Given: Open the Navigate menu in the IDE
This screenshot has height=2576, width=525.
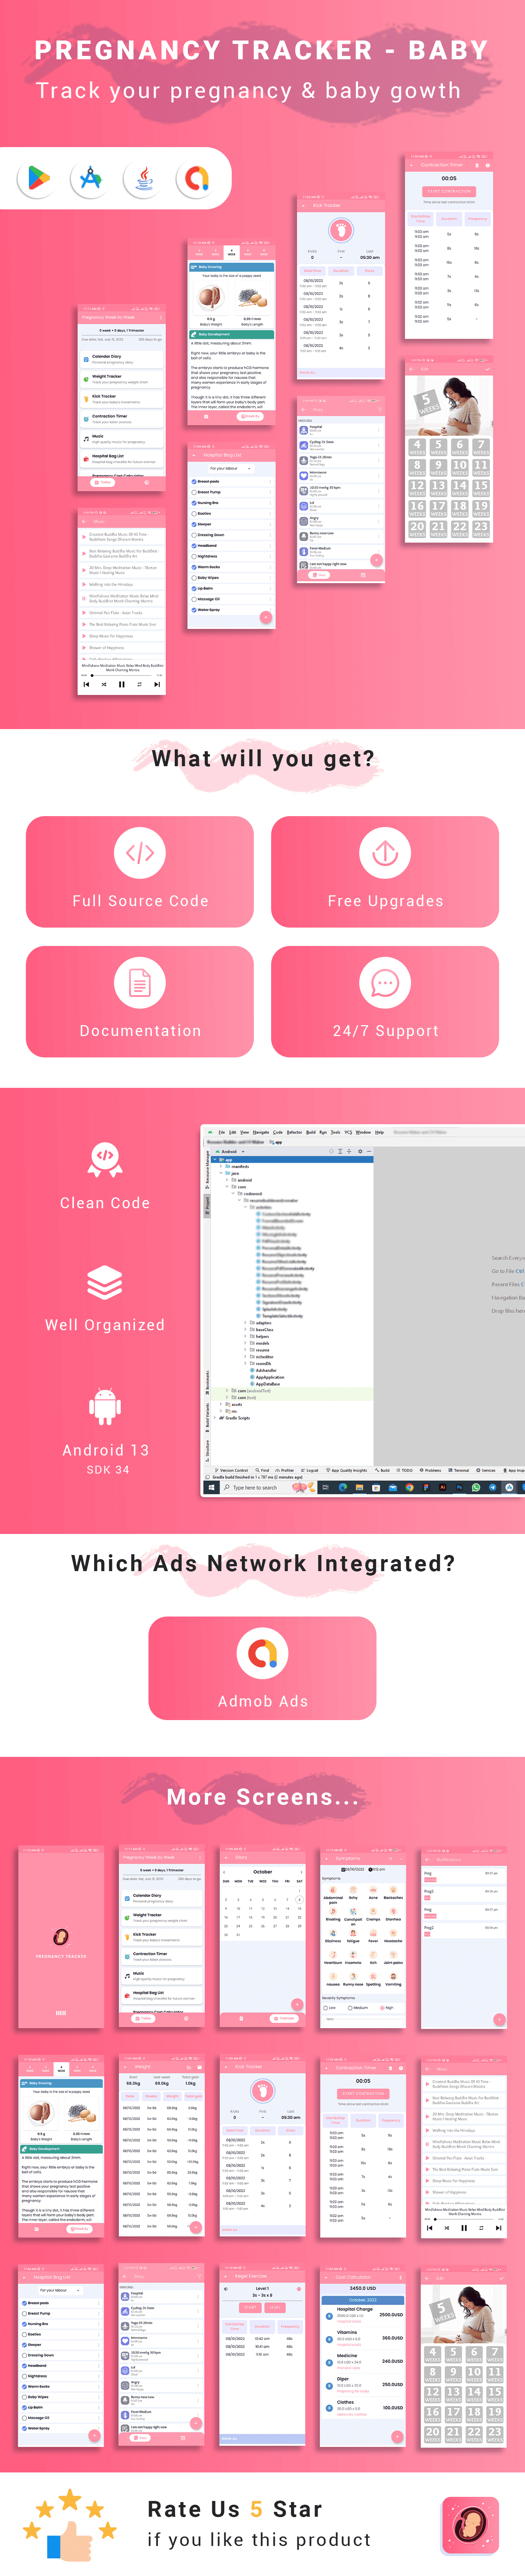Looking at the screenshot, I should [x=261, y=1132].
